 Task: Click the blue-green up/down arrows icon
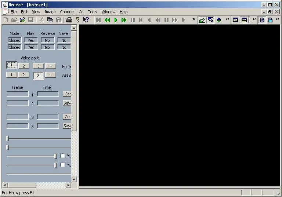219,20
